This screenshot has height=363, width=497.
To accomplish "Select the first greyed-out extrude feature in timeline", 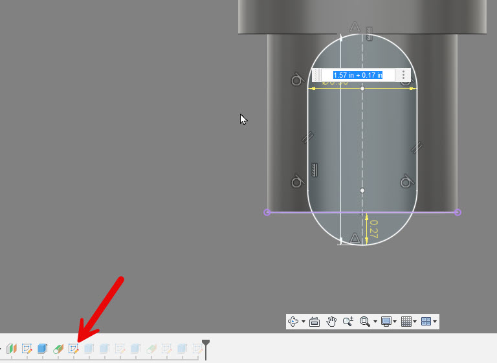I will pos(89,349).
